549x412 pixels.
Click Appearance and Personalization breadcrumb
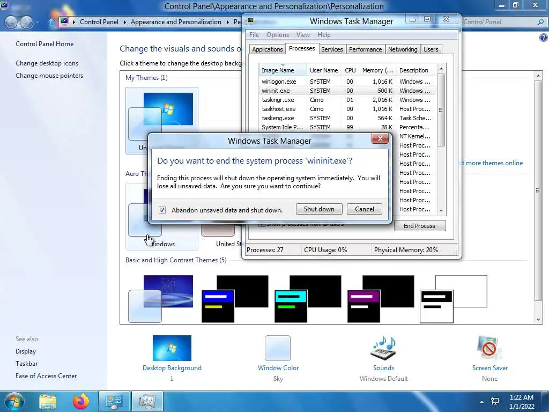point(176,21)
